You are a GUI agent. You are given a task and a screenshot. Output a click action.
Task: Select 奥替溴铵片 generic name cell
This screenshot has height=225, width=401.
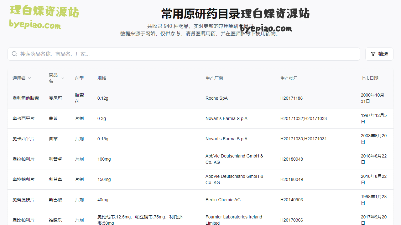pyautogui.click(x=23, y=200)
